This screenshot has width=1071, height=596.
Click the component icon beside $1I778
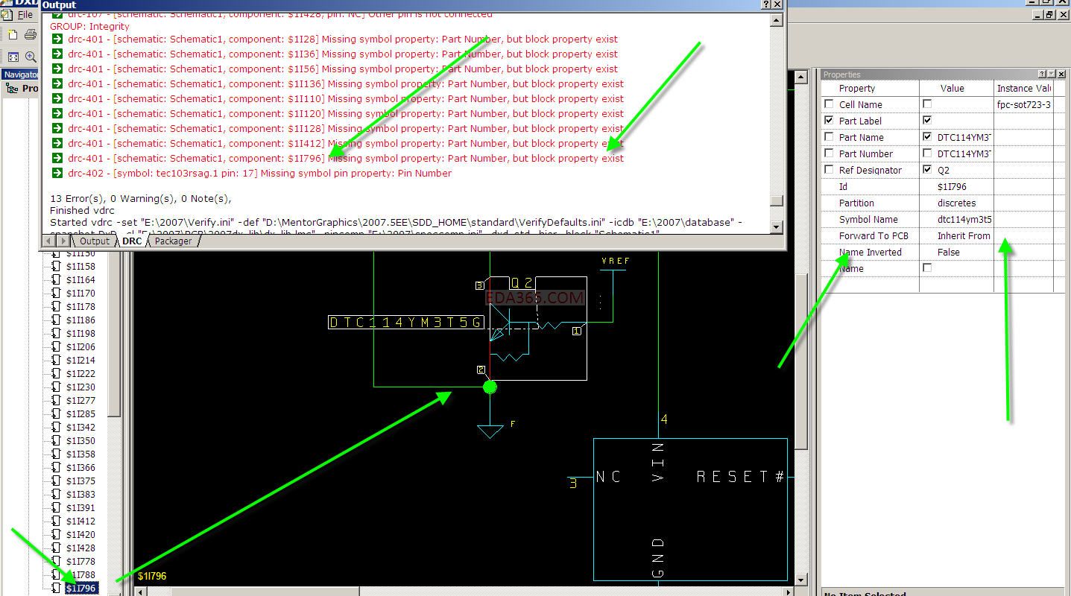tap(56, 561)
